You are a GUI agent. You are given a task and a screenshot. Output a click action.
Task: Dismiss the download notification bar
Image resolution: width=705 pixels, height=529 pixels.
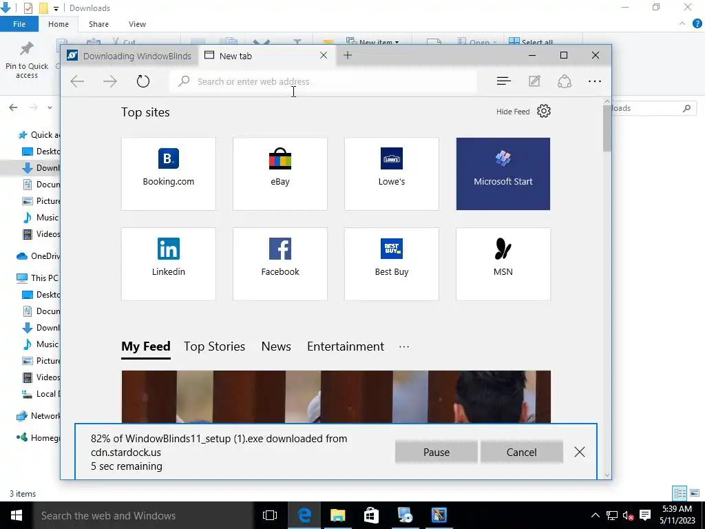(580, 452)
